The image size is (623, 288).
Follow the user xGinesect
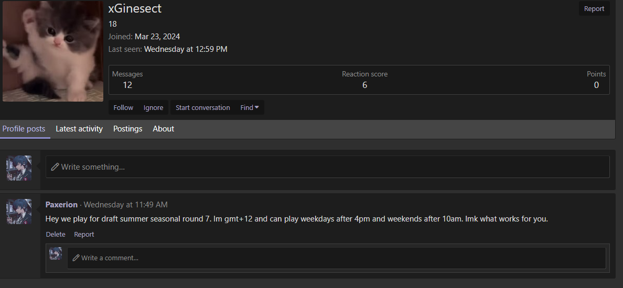point(123,107)
